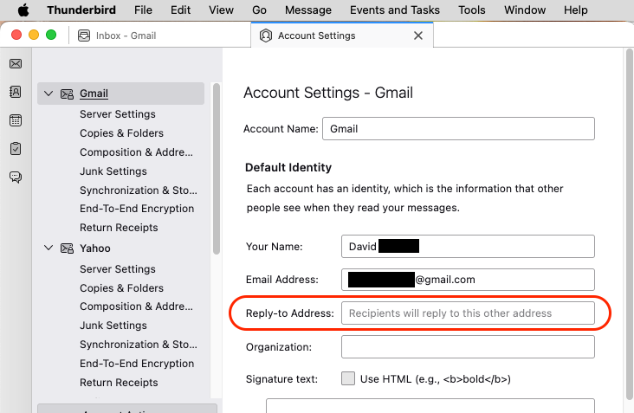
Task: Open the View menu
Action: coord(221,10)
